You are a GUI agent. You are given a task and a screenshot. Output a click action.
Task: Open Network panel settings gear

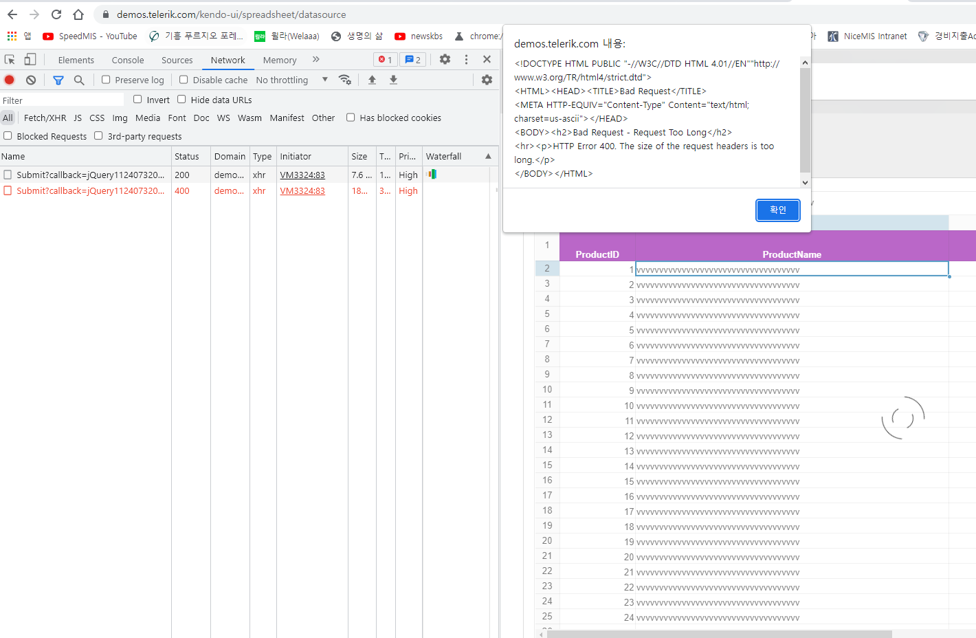coord(487,80)
